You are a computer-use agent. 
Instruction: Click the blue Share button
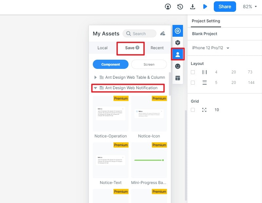pos(225,7)
